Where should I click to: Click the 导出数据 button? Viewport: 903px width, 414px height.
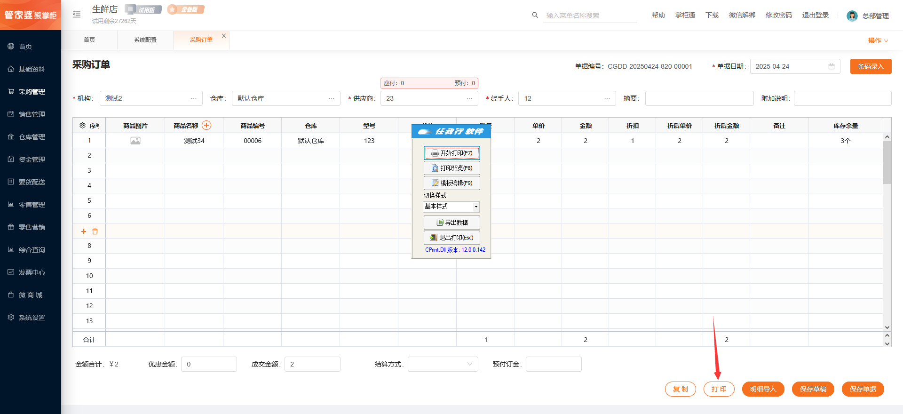451,223
